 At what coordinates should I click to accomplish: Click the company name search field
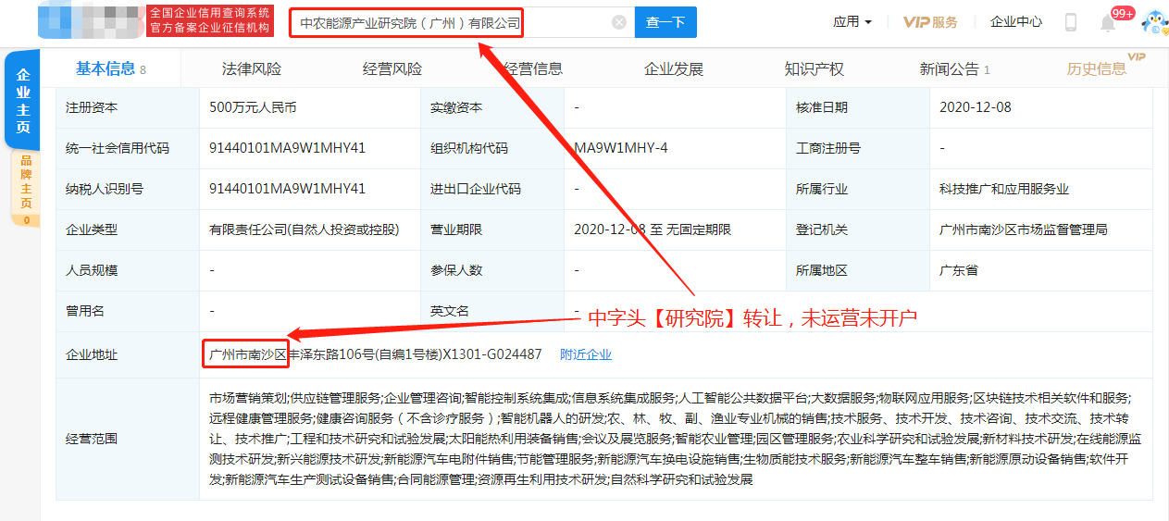pyautogui.click(x=454, y=22)
